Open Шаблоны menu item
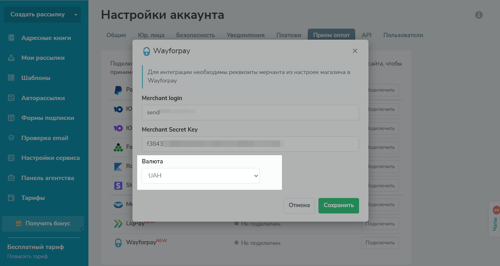The image size is (500, 266). [36, 78]
